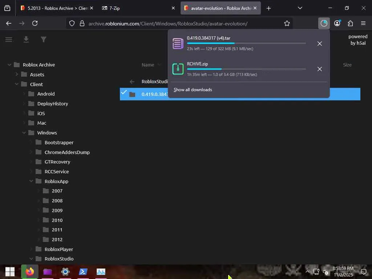This screenshot has width=372, height=279.
Task: Click the forward navigation arrow
Action: tap(21, 23)
